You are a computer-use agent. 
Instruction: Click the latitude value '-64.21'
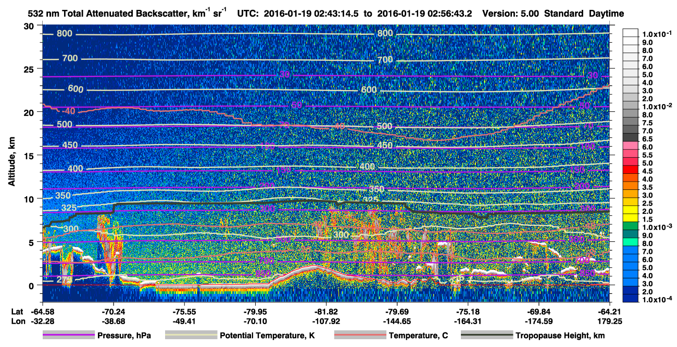[x=609, y=312]
